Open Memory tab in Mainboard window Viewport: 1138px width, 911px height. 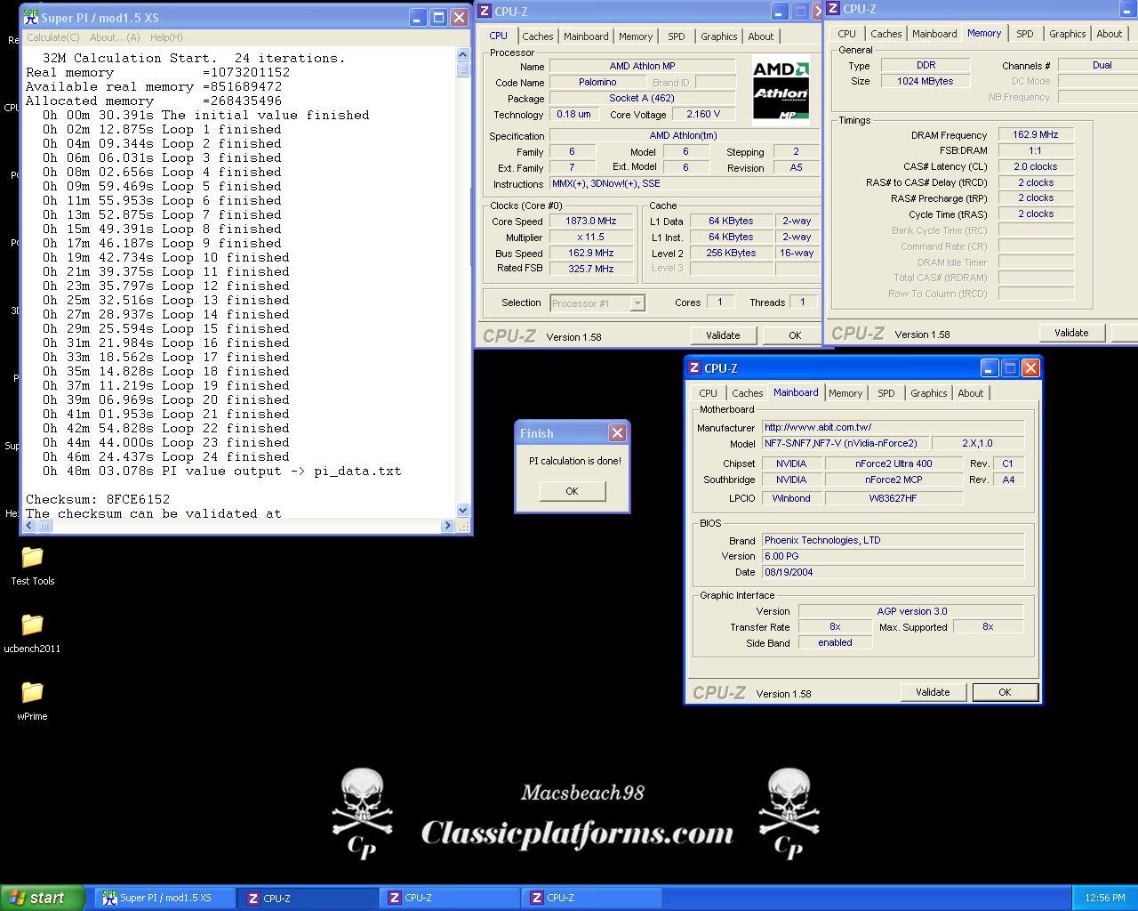pyautogui.click(x=845, y=393)
